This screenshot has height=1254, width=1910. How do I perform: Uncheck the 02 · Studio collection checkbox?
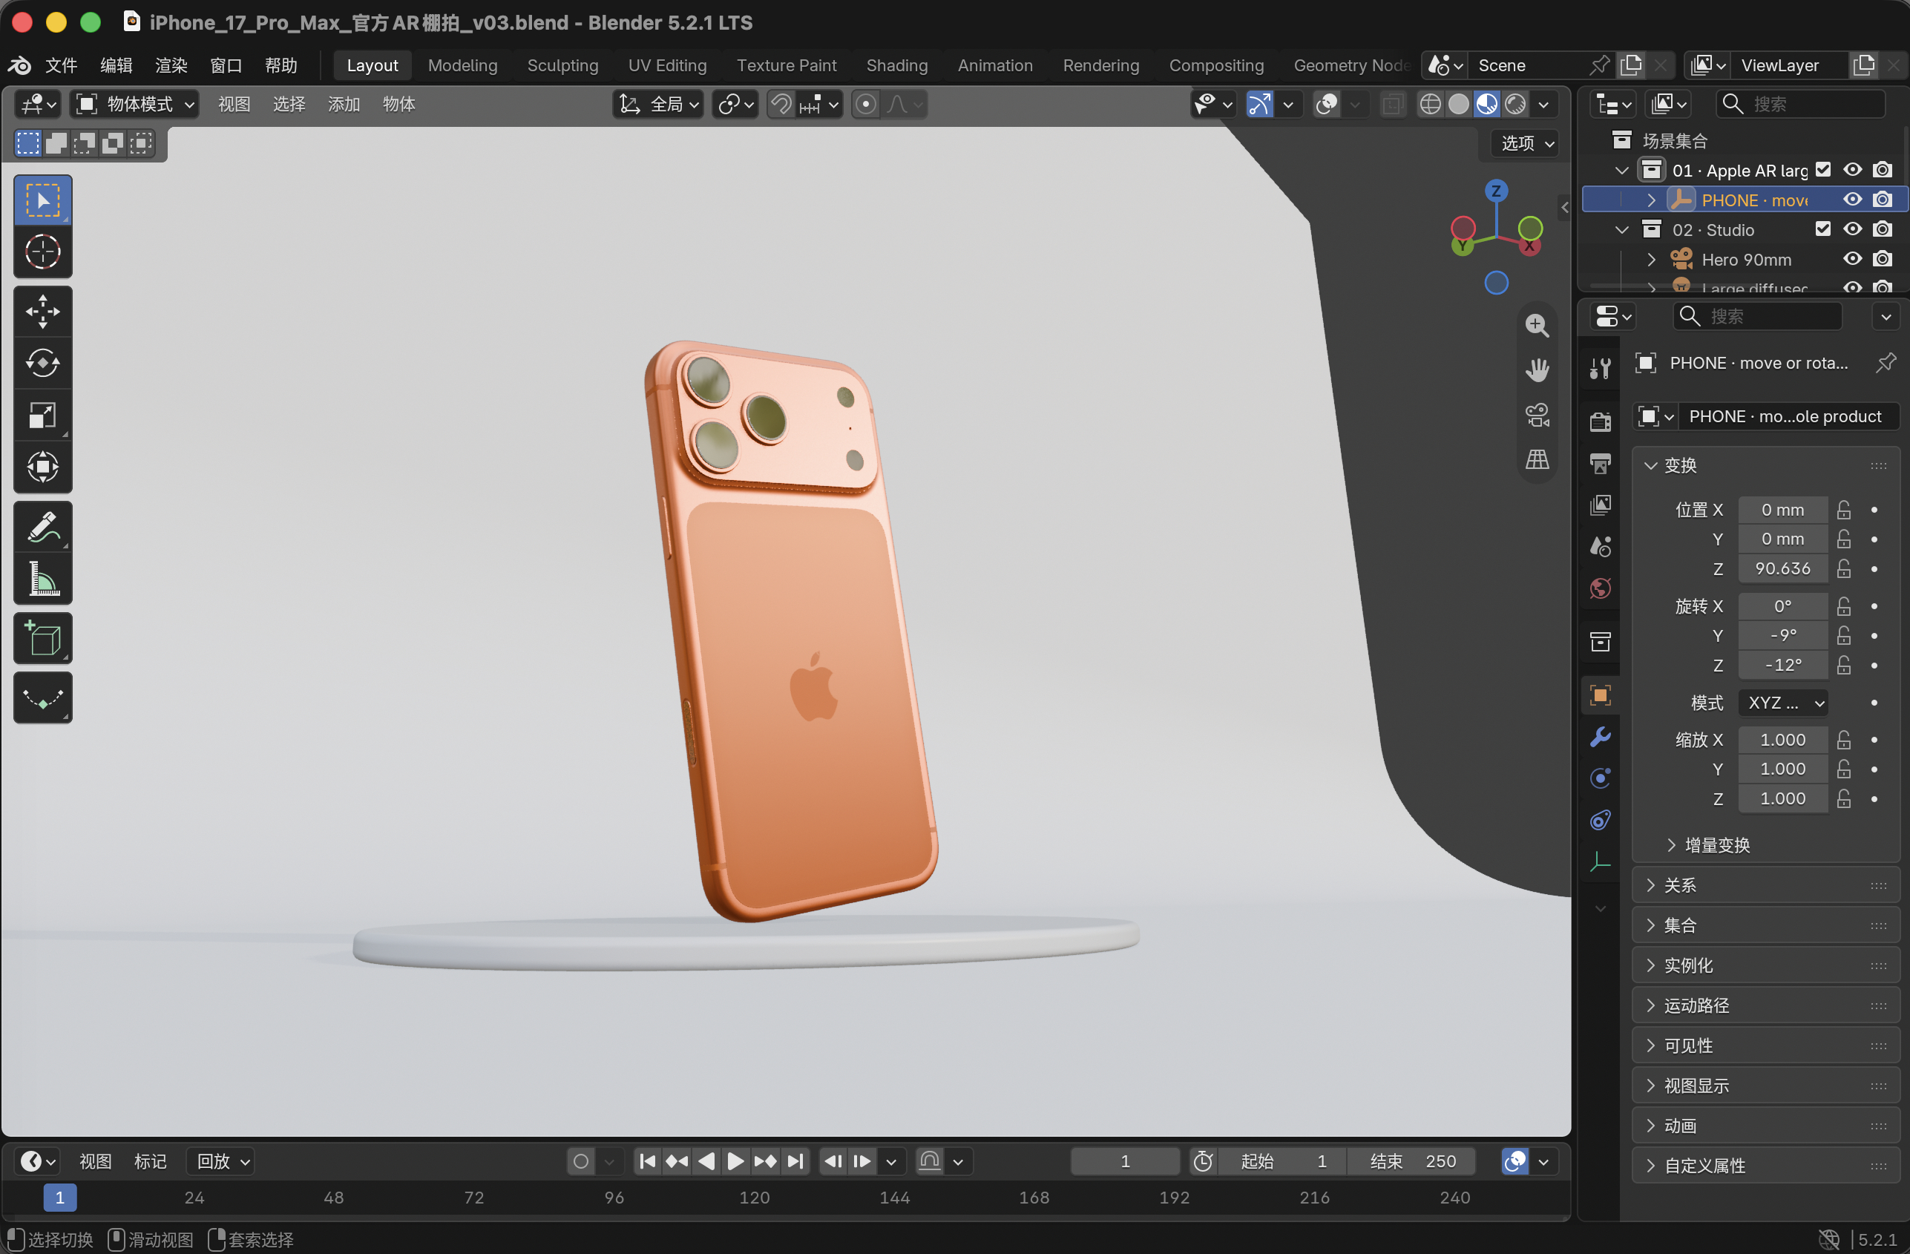[1823, 229]
